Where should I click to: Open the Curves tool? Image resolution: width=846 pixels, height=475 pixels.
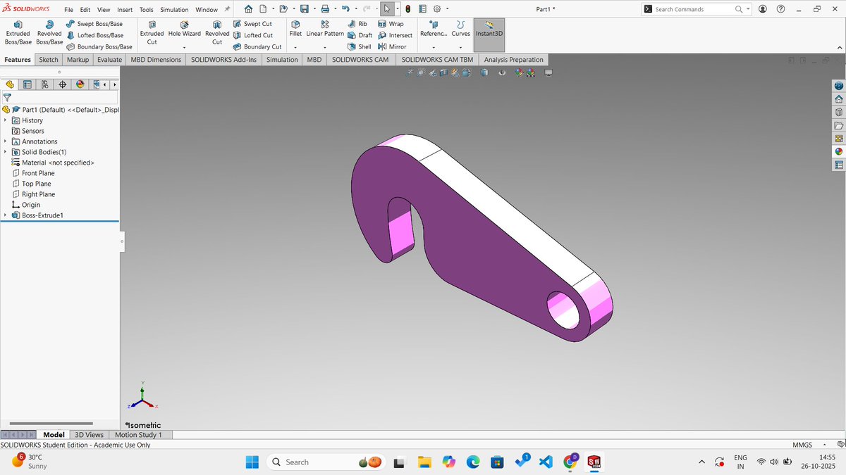[460, 30]
